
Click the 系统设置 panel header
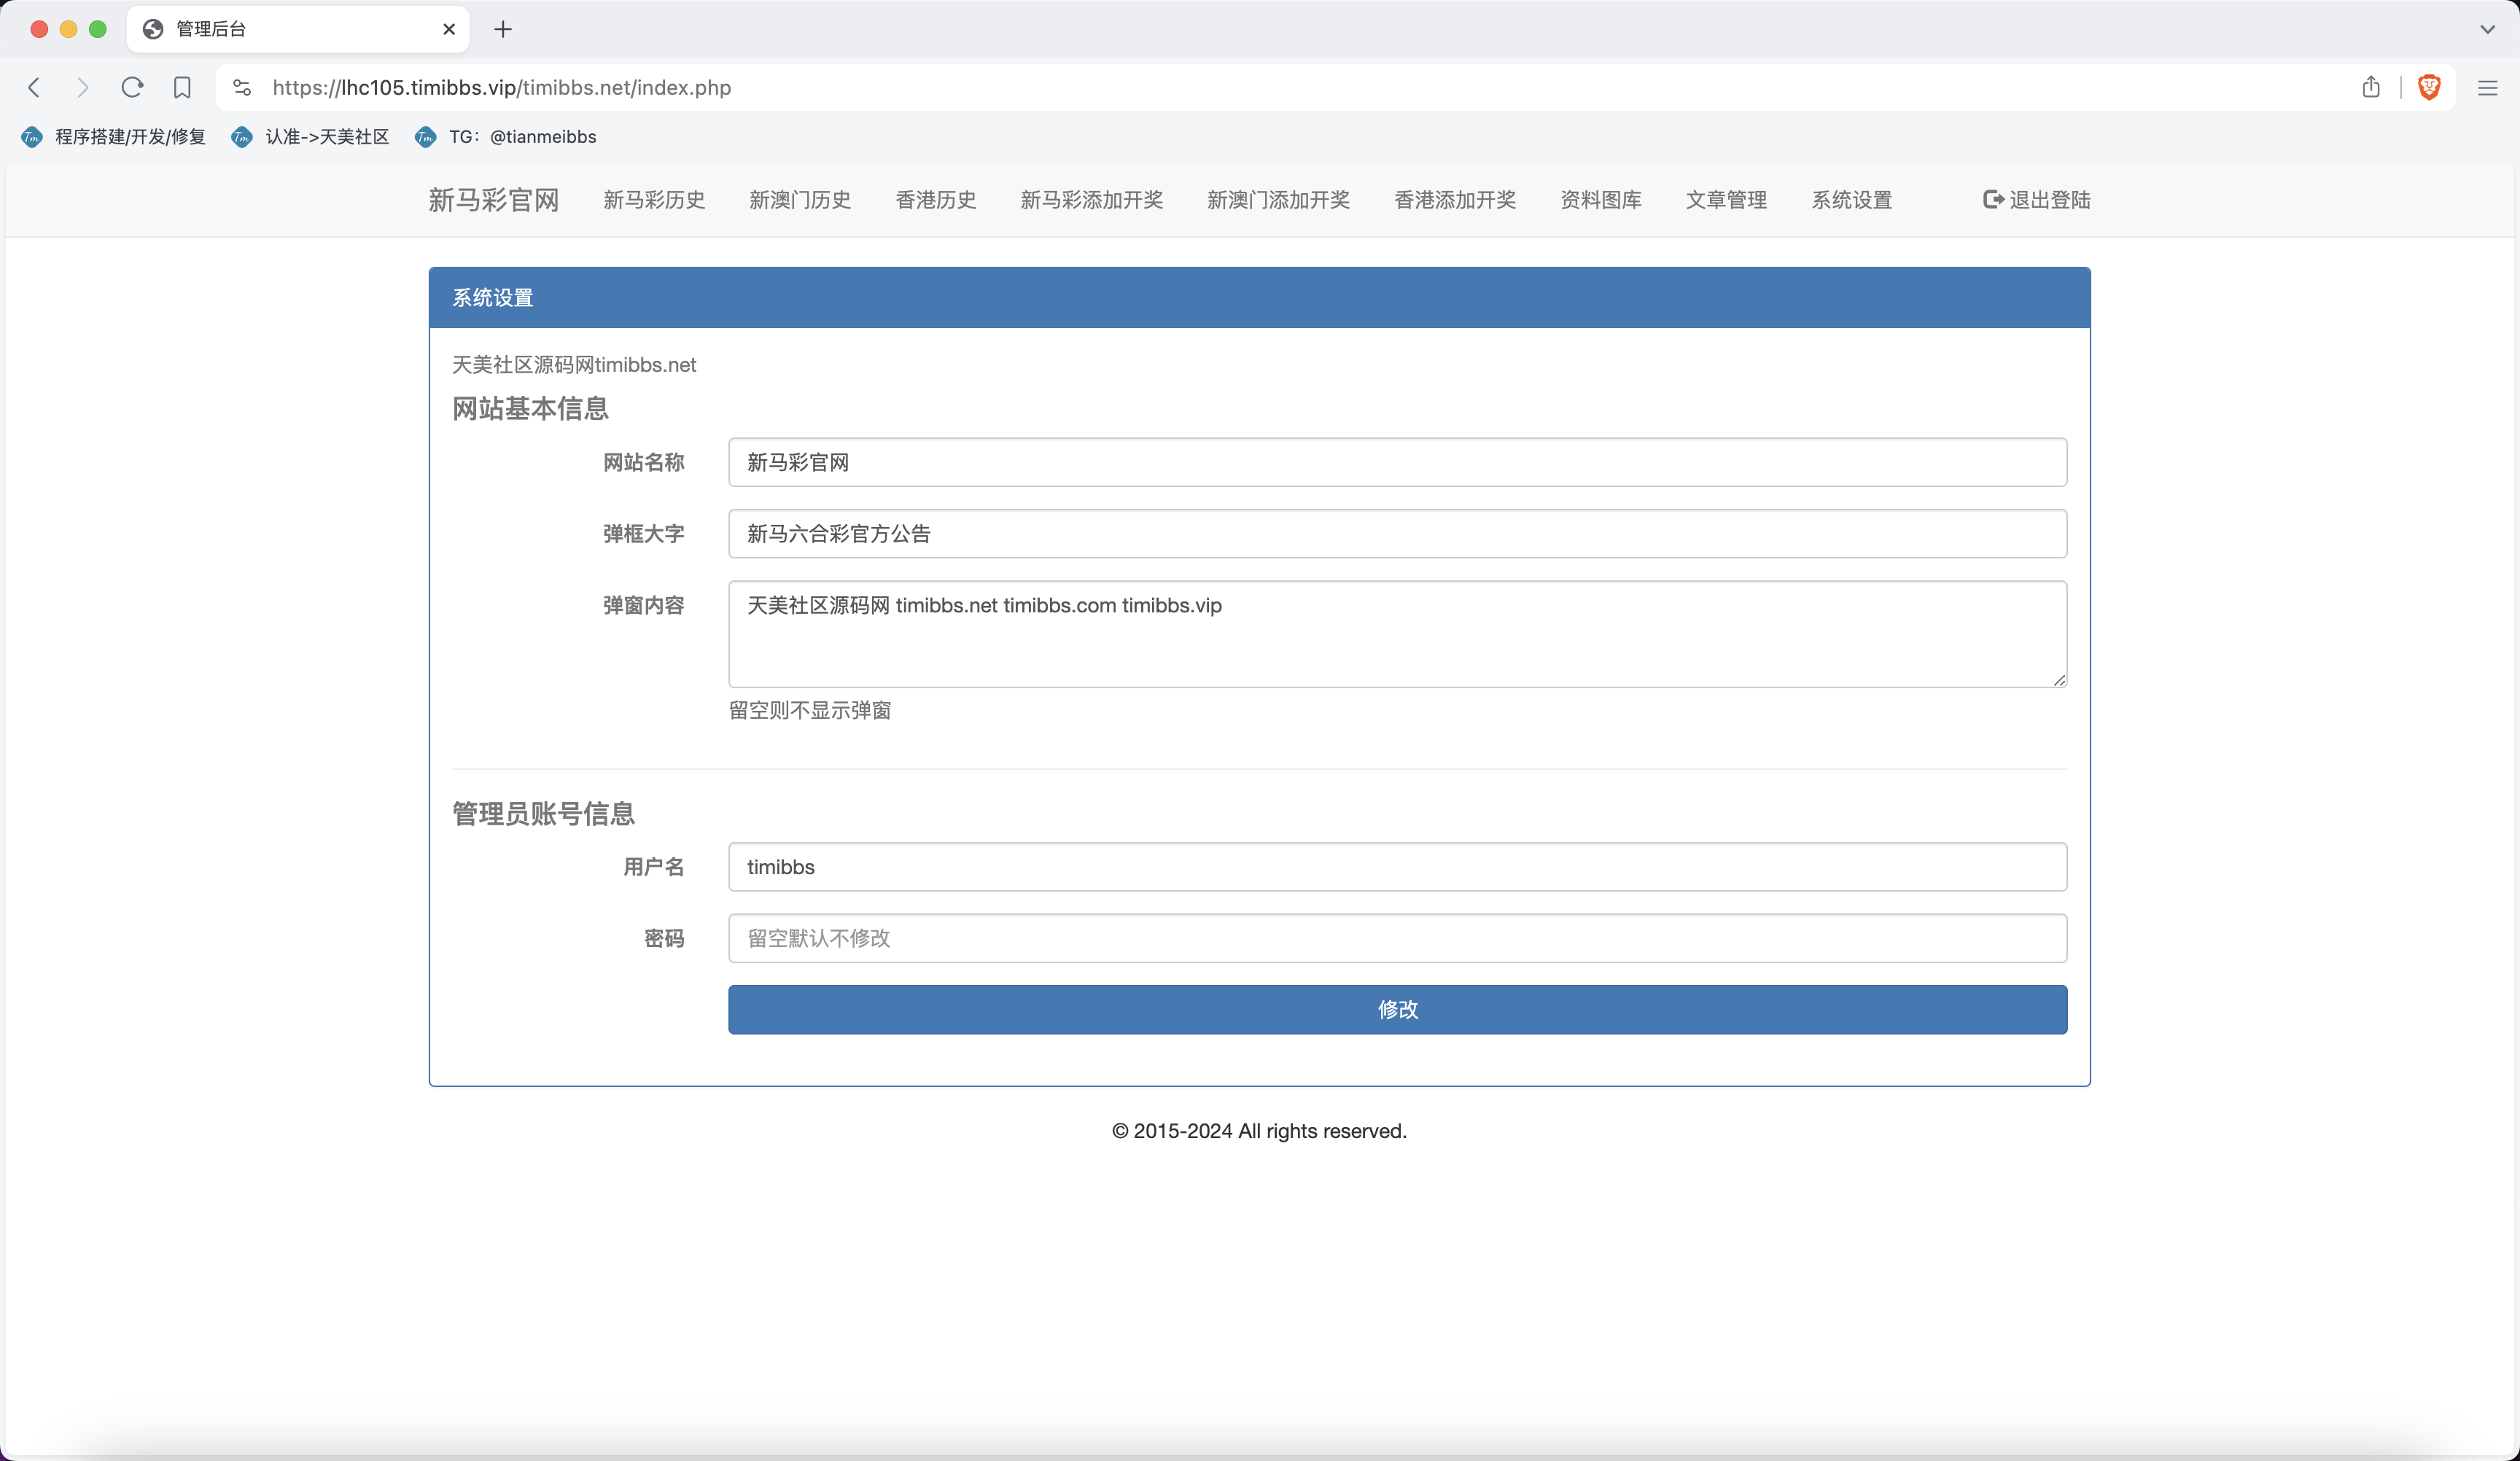[x=1259, y=298]
